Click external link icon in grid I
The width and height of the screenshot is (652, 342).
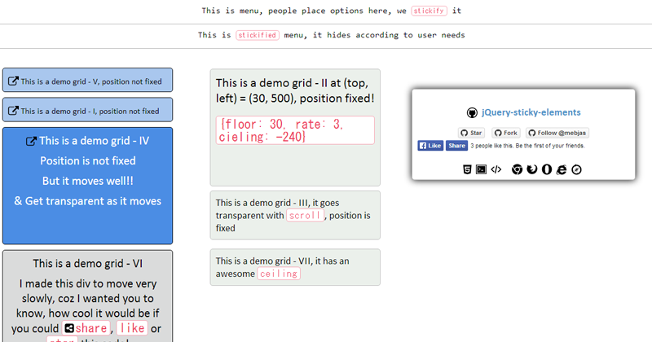tap(14, 111)
